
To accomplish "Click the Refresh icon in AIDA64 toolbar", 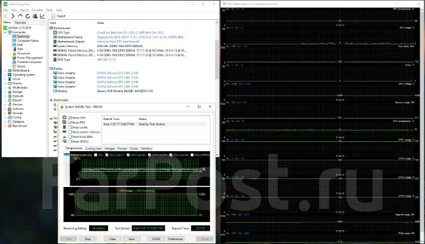I will 28,16.
